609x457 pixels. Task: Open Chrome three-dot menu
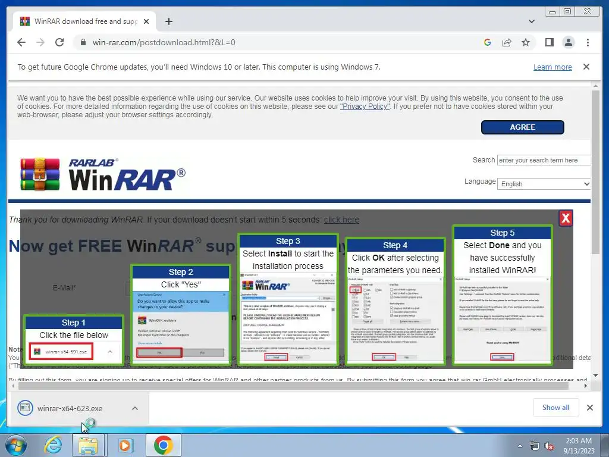click(x=588, y=42)
